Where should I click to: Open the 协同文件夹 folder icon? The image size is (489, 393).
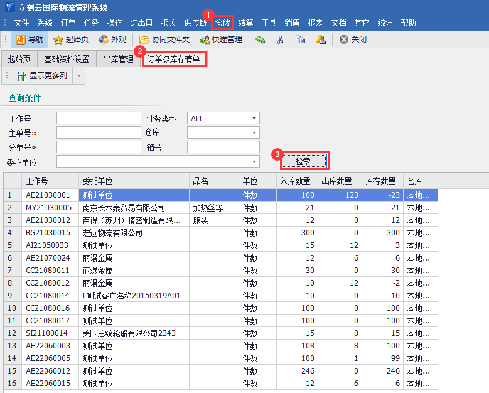click(x=145, y=40)
